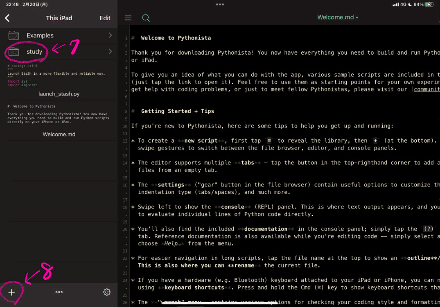The image size is (440, 307).
Task: Tap the + icon to create a new file
Action: click(x=12, y=292)
